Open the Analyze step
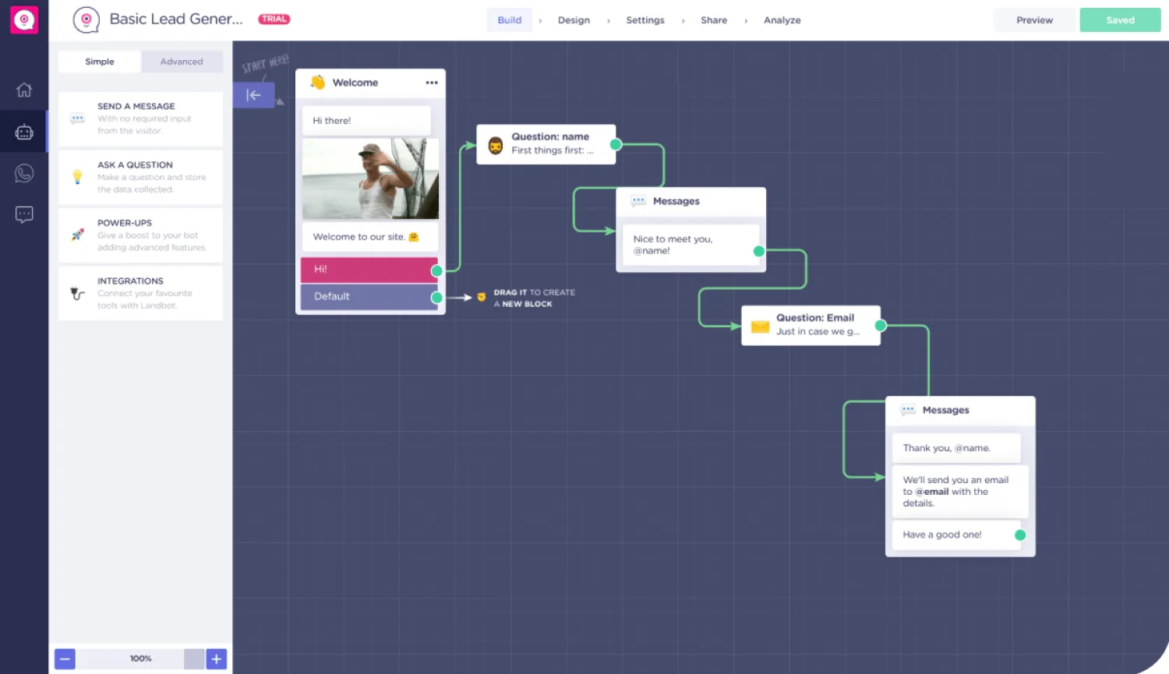 click(782, 20)
